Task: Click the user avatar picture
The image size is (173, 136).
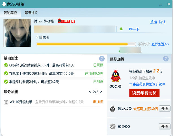Action: pos(17,33)
